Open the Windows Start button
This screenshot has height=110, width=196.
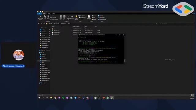coord(39,98)
